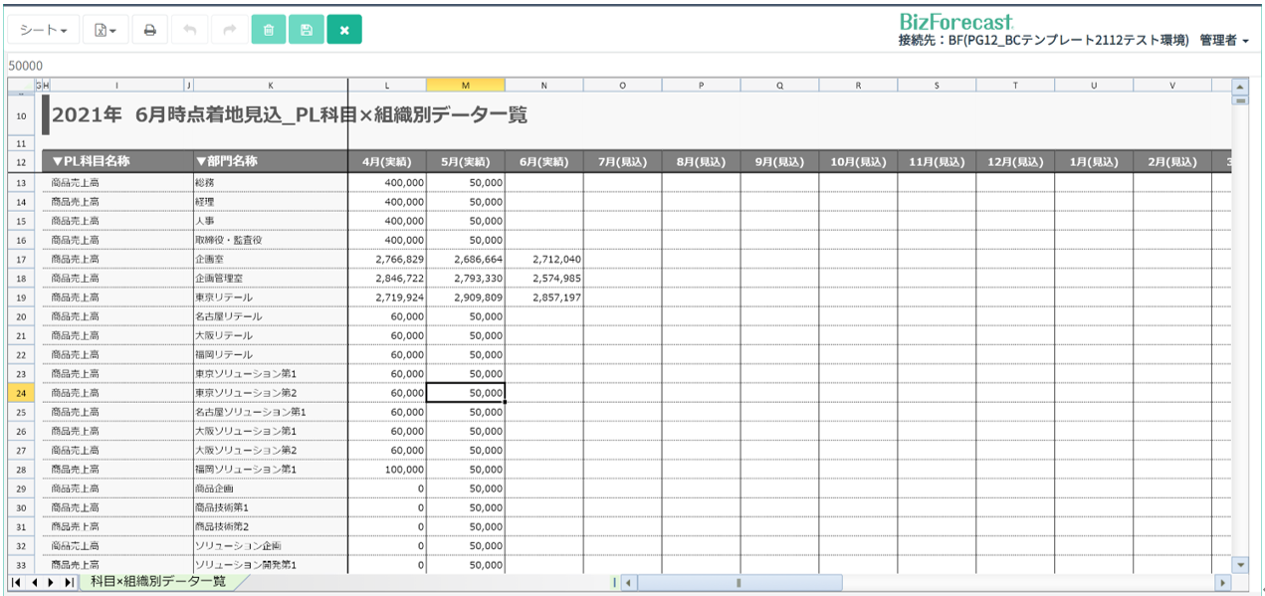
Task: Click the save floppy disk icon
Action: click(306, 30)
